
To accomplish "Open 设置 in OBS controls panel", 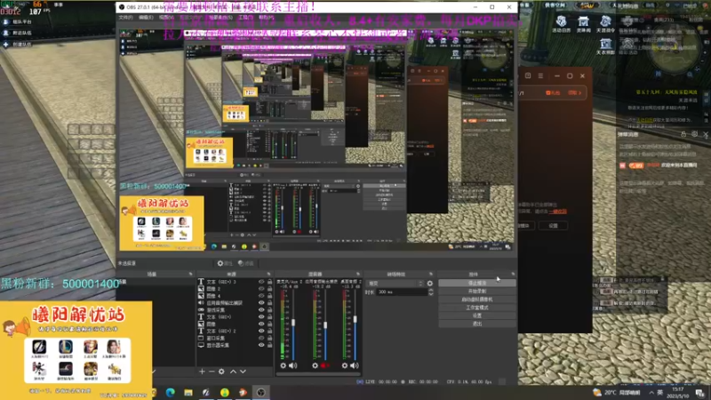I will (x=477, y=316).
